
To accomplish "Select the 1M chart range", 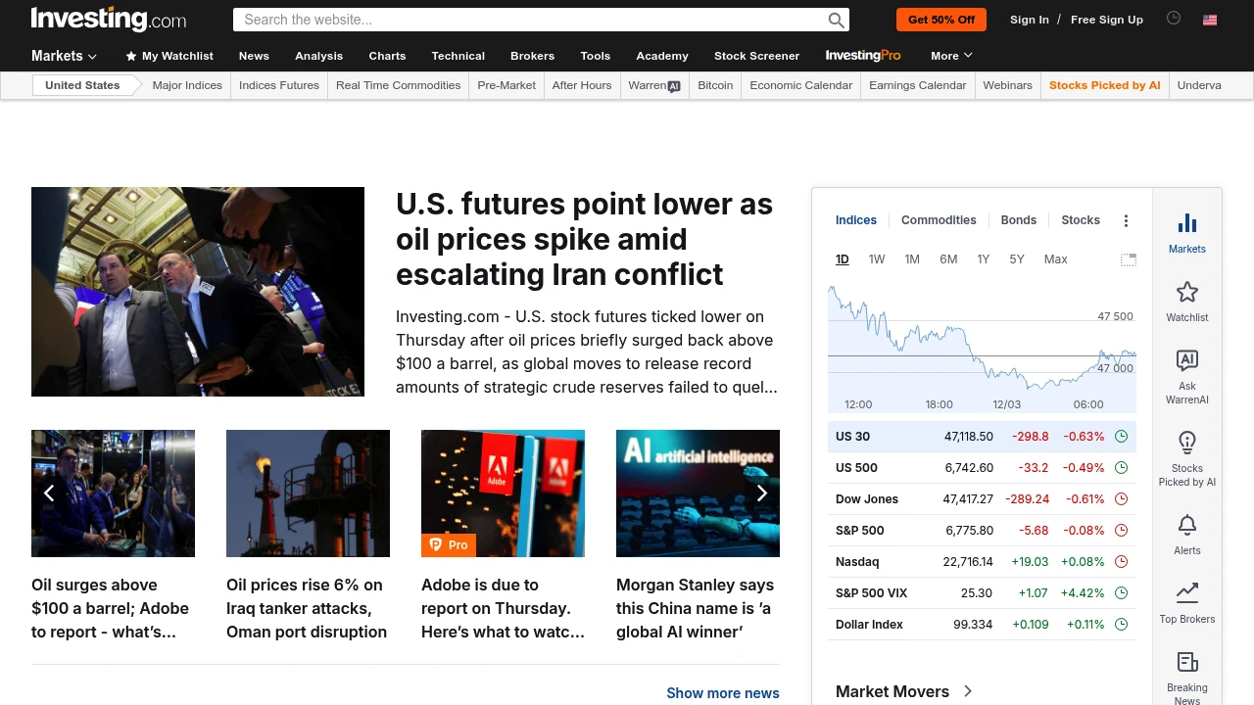I will pos(912,259).
